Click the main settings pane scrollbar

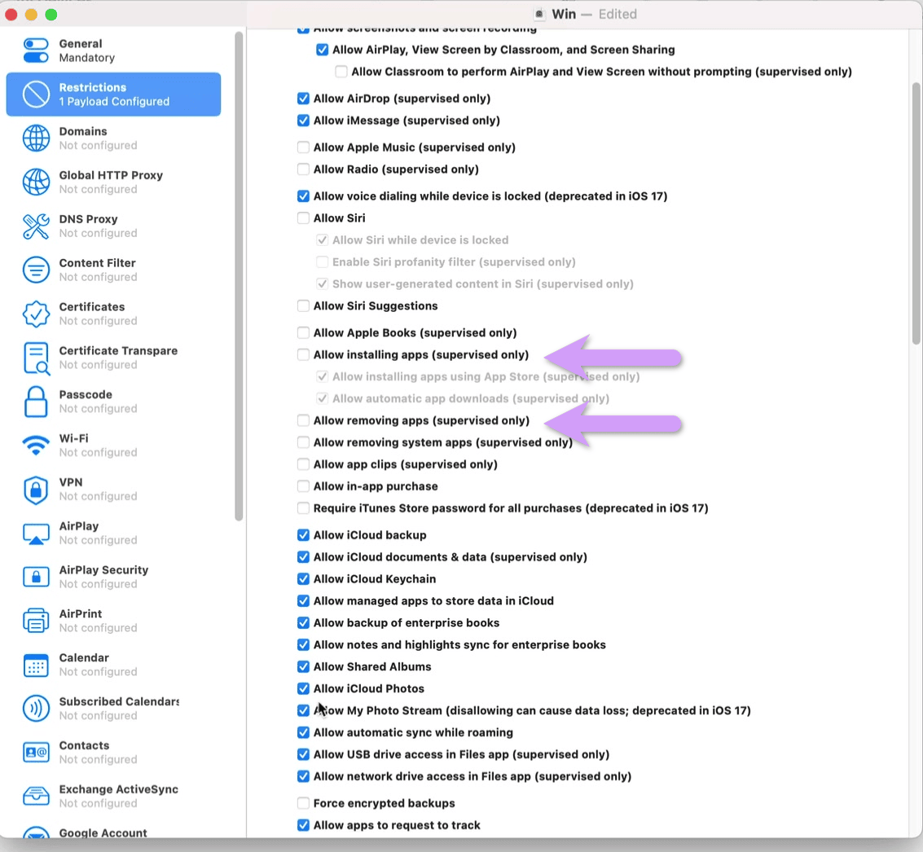click(916, 213)
